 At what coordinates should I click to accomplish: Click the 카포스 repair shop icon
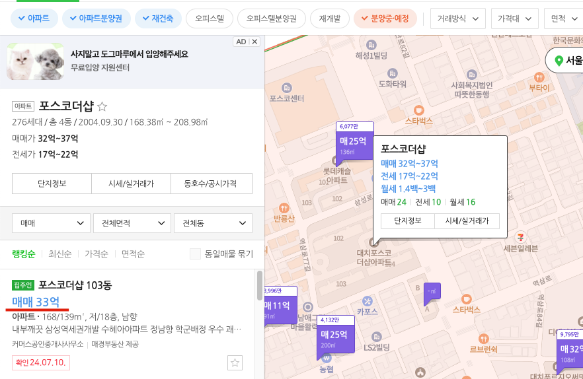coord(368,301)
